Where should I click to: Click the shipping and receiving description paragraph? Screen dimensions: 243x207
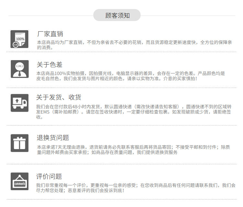point(134,112)
